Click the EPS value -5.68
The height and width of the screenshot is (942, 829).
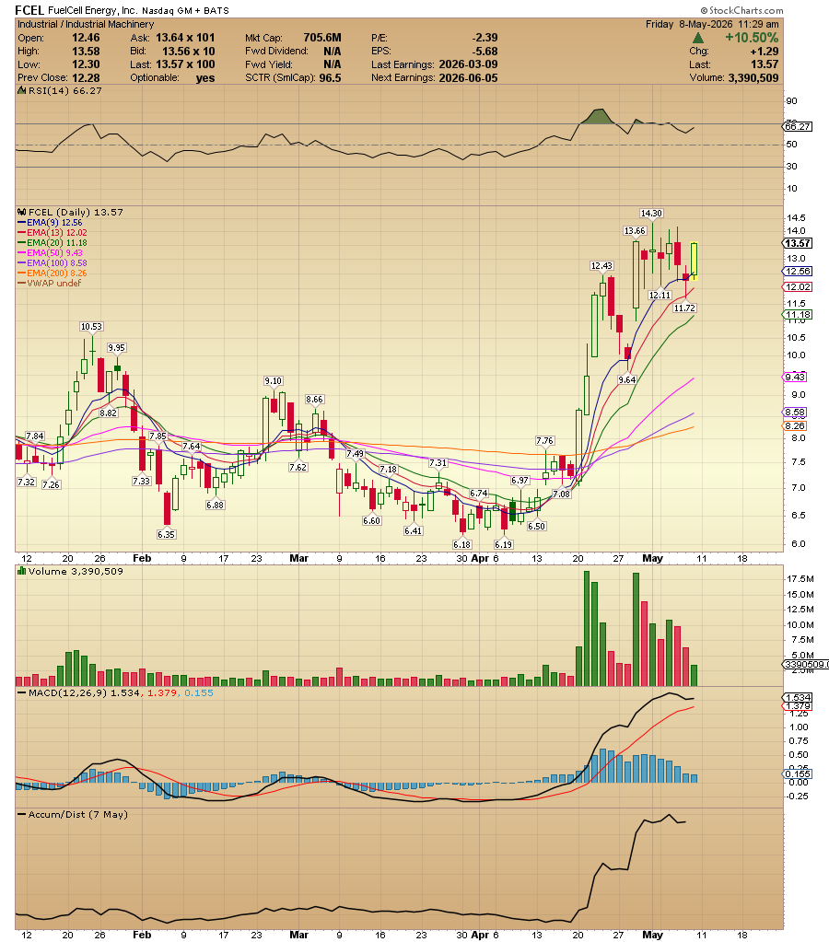[x=485, y=52]
